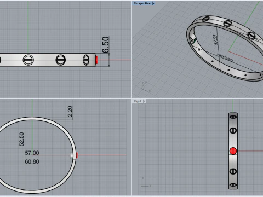Click the axis icon in Perspective viewport
This screenshot has height=197, width=263.
coord(146,86)
